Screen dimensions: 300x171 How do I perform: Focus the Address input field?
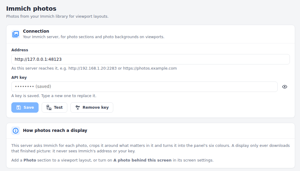151,59
